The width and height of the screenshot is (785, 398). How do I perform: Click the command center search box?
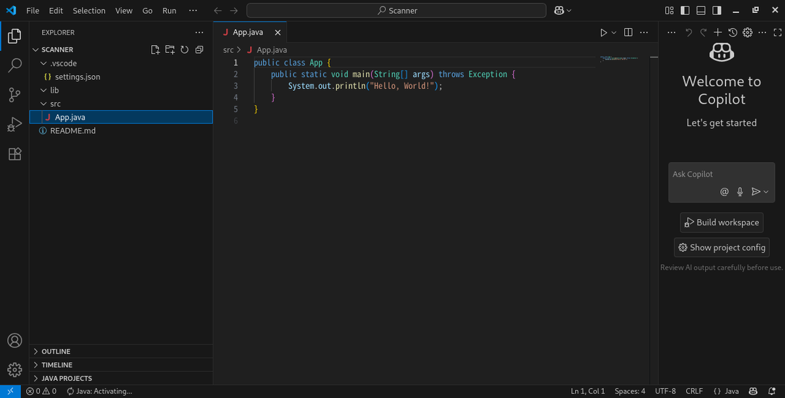(396, 10)
